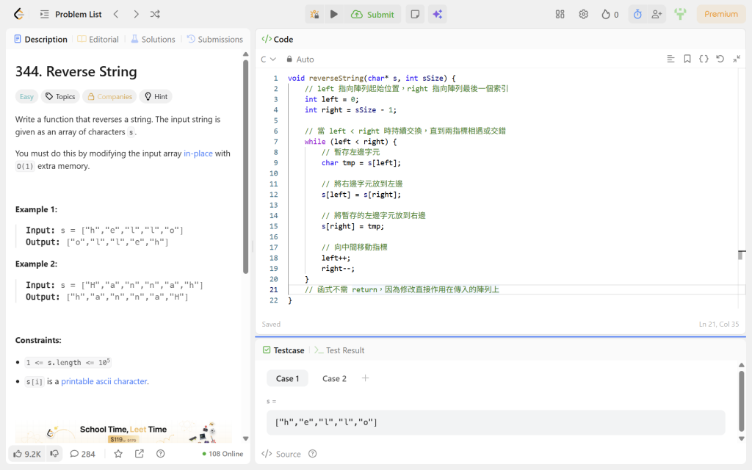
Task: Star the problem as favorite
Action: click(118, 454)
